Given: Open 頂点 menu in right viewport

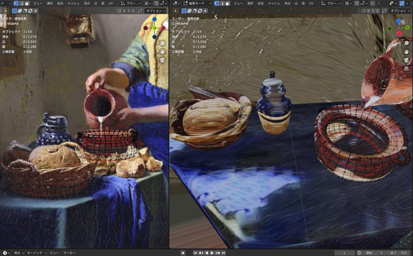Looking at the screenshot, I should pyautogui.click(x=287, y=3).
